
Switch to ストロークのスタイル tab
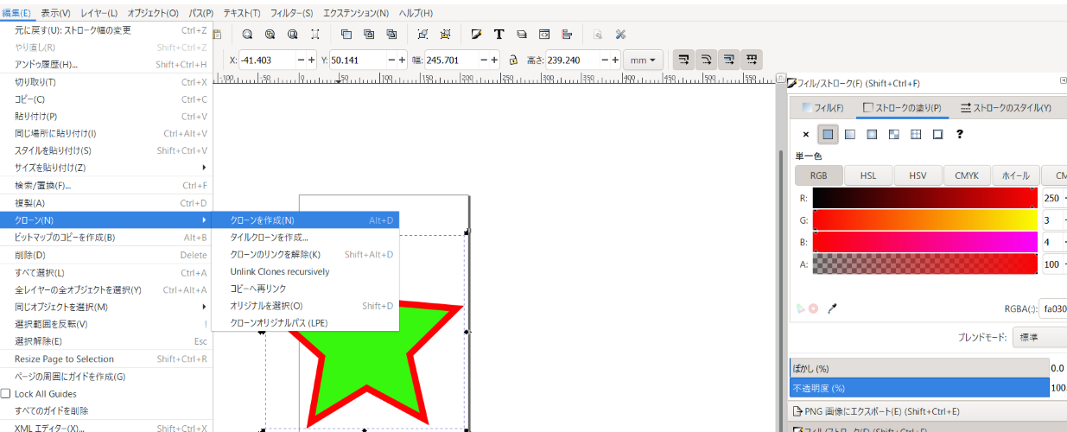[1005, 108]
